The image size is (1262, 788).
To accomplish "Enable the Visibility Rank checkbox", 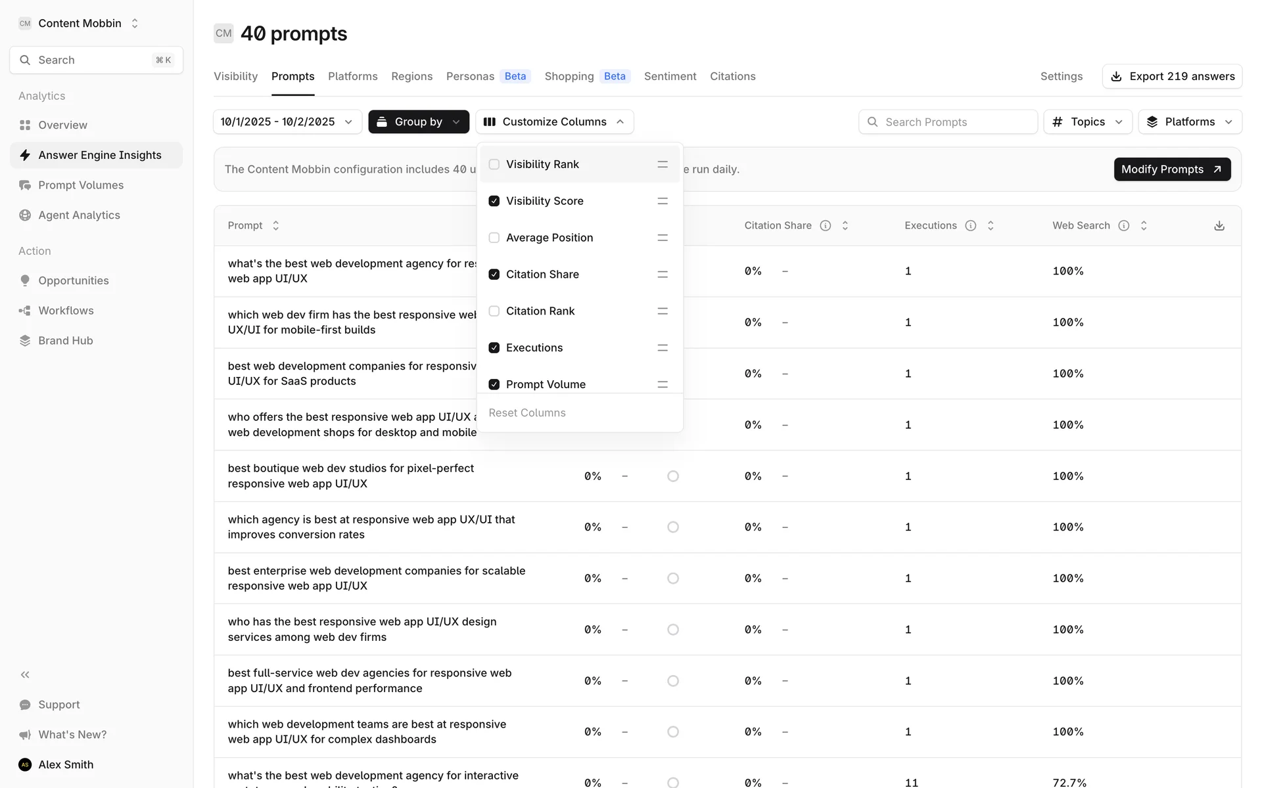I will point(494,164).
